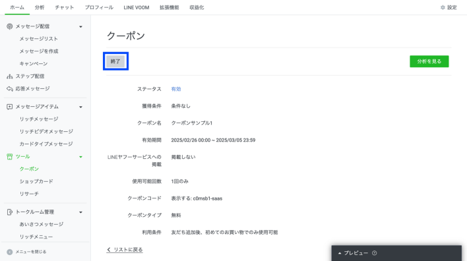This screenshot has width=467, height=261.
Task: Collapse the トークルーム管理 section arrow
Action: (80, 212)
